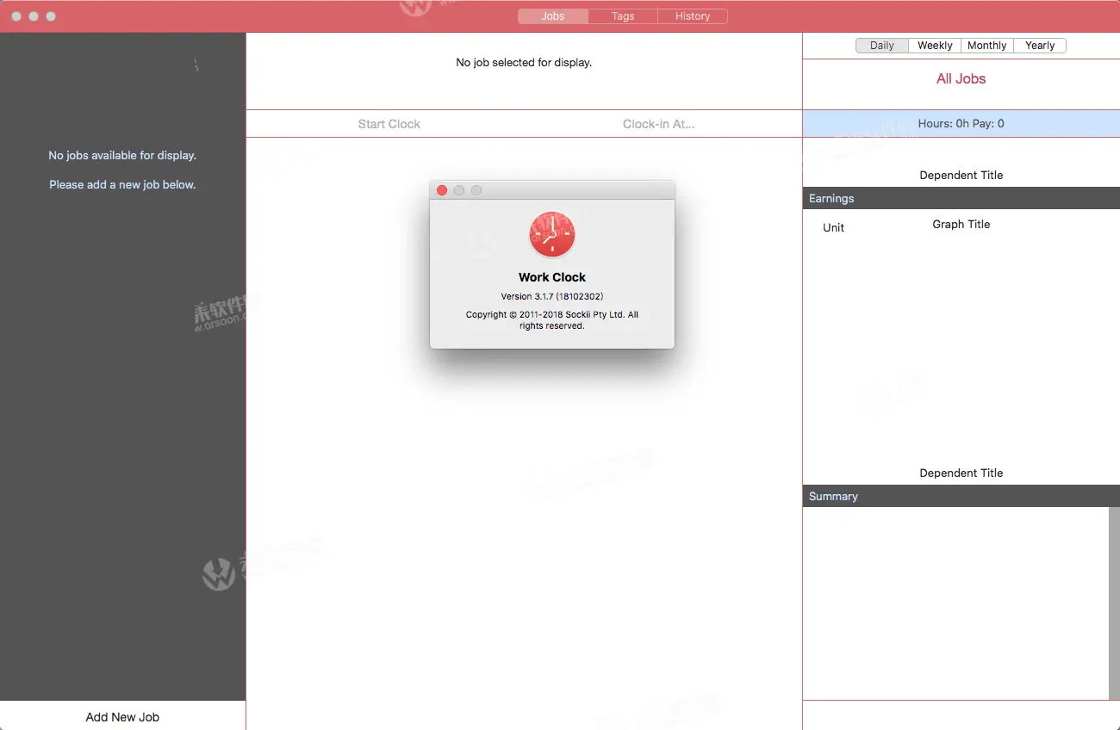Click the copyright notice in About dialog
Image resolution: width=1120 pixels, height=730 pixels.
(552, 320)
